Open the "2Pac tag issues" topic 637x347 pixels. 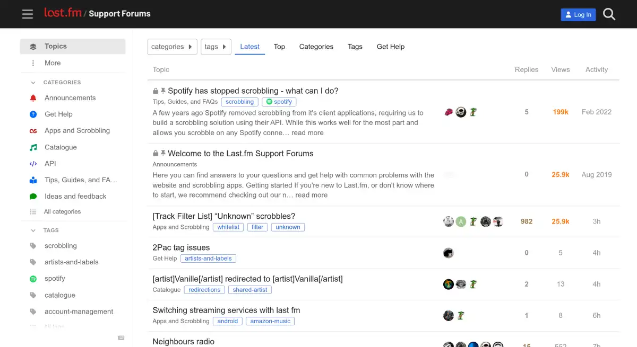tap(181, 248)
